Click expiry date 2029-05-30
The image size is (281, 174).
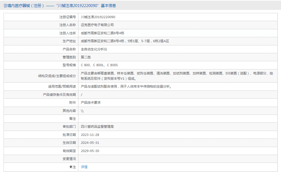click(90, 151)
